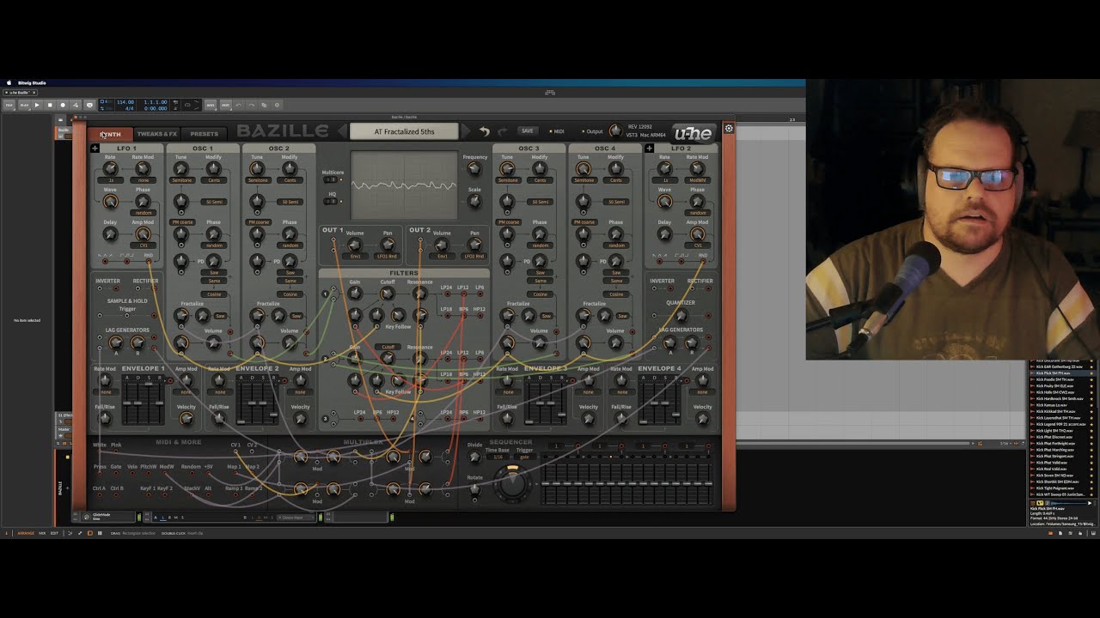Click the LFO 1 RND output jack

149,261
